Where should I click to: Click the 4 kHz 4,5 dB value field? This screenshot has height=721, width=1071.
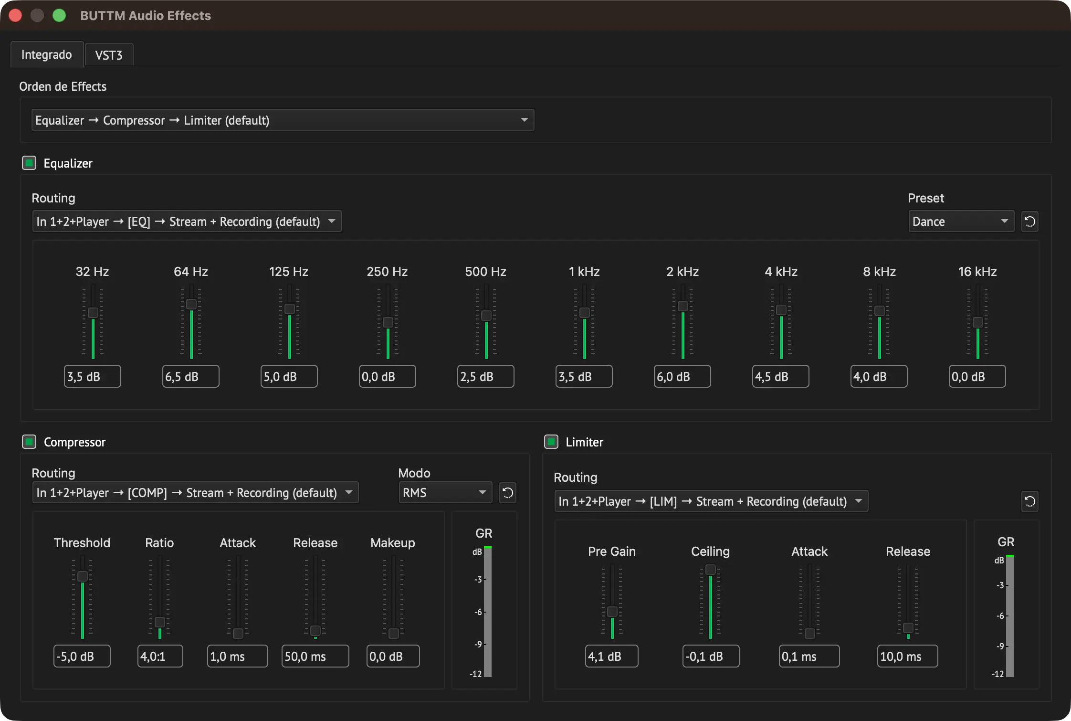pyautogui.click(x=781, y=376)
